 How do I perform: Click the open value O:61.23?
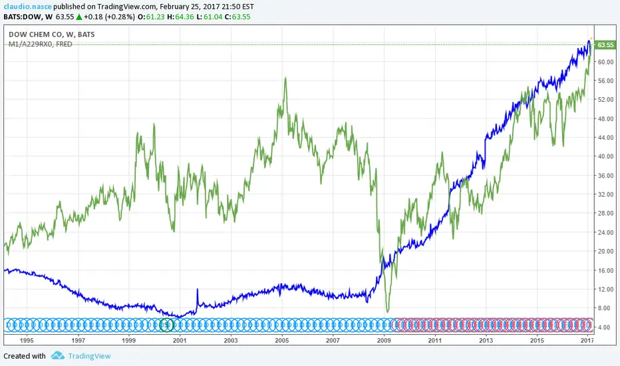pyautogui.click(x=150, y=17)
